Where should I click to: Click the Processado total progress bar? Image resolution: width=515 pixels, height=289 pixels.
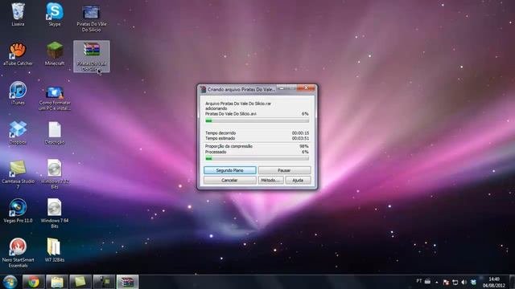click(x=257, y=159)
